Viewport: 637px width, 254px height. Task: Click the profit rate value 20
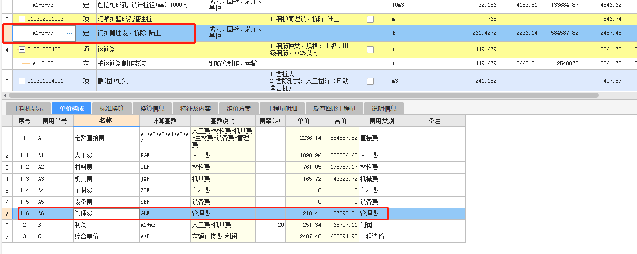(270, 225)
